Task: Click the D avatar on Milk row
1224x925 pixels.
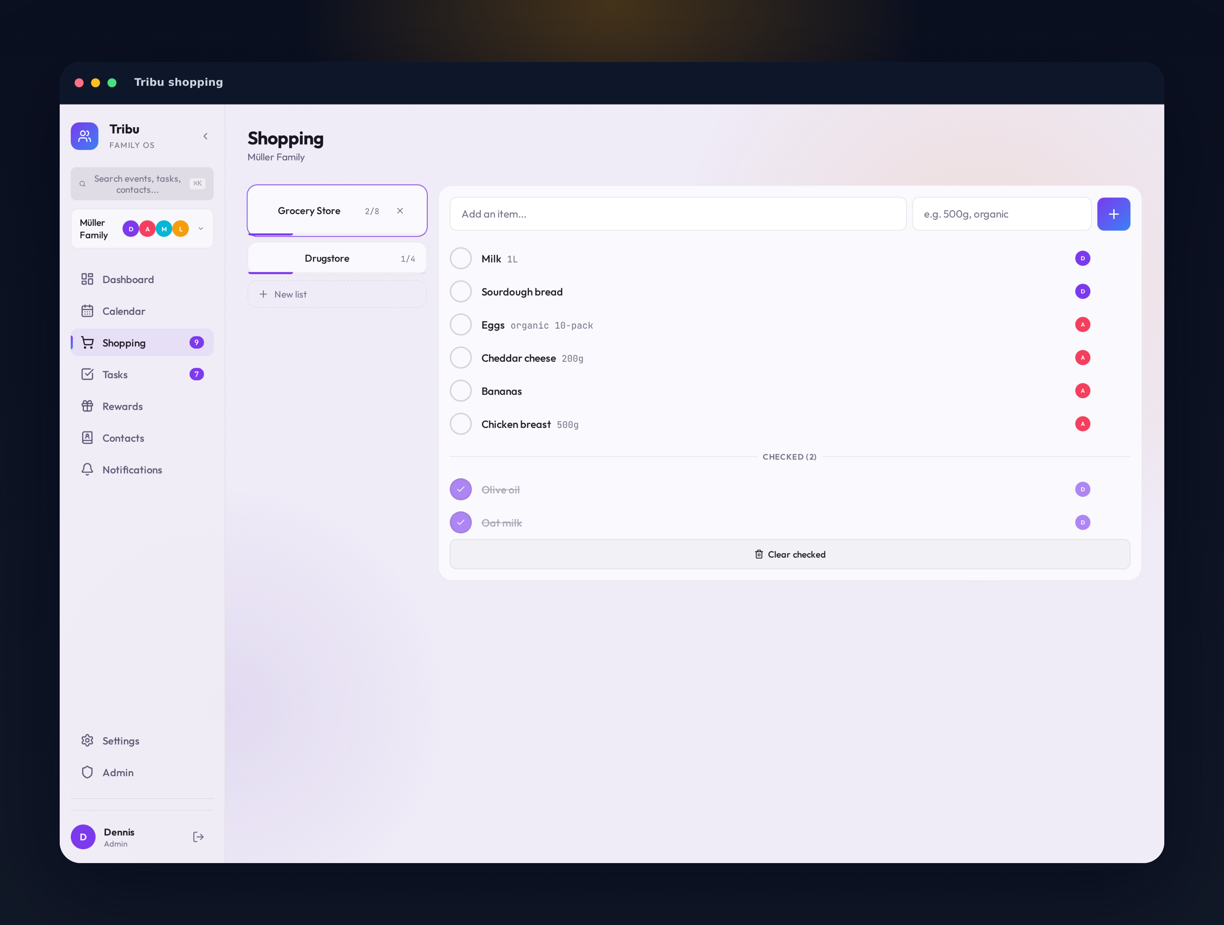Action: 1082,258
